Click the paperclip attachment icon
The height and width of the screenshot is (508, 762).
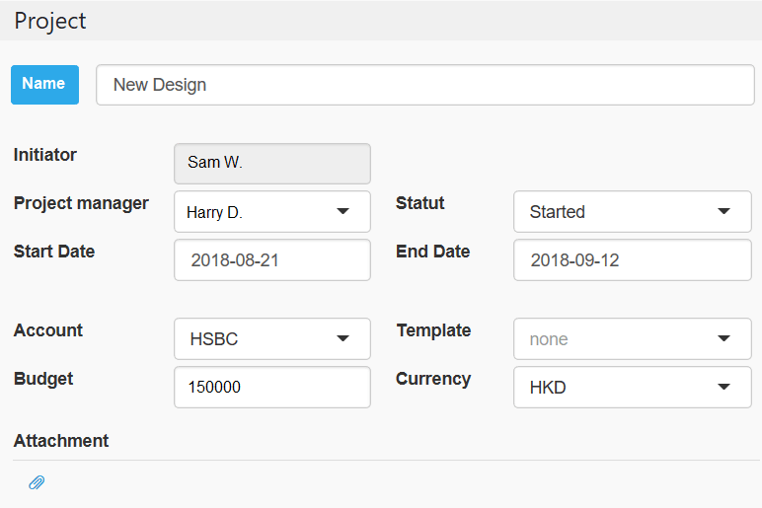[37, 482]
